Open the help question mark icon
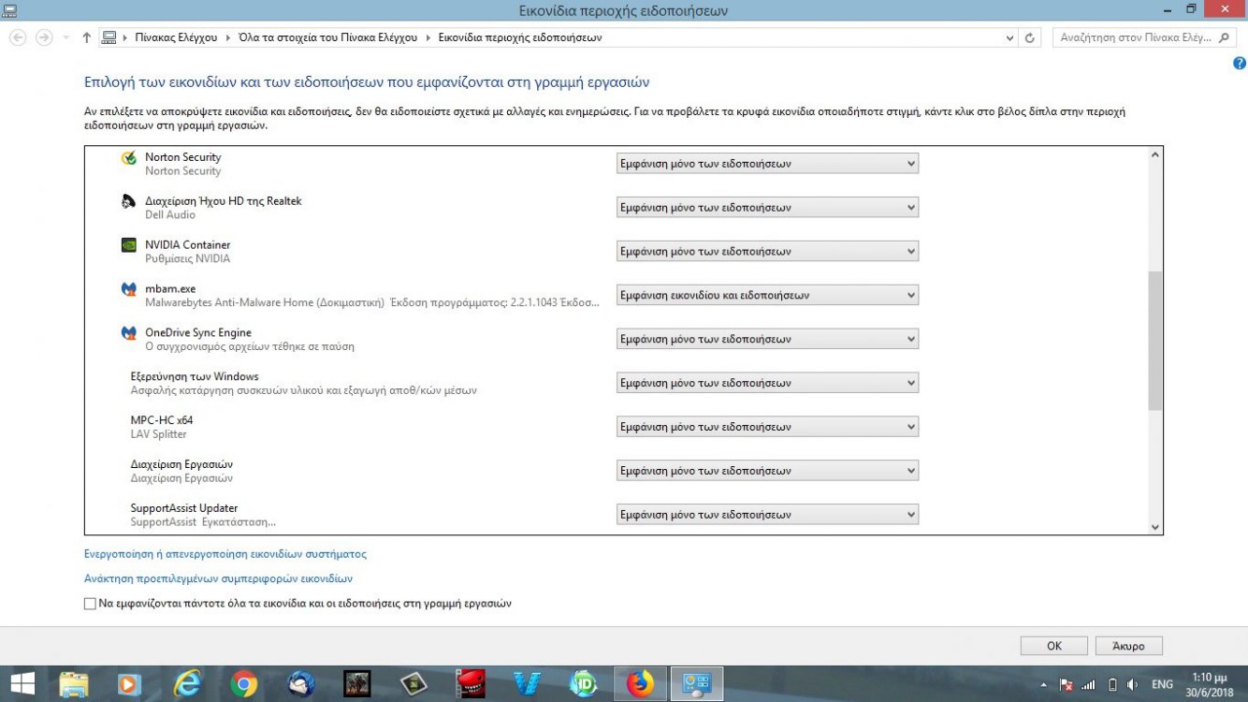The width and height of the screenshot is (1248, 702). 1240,64
